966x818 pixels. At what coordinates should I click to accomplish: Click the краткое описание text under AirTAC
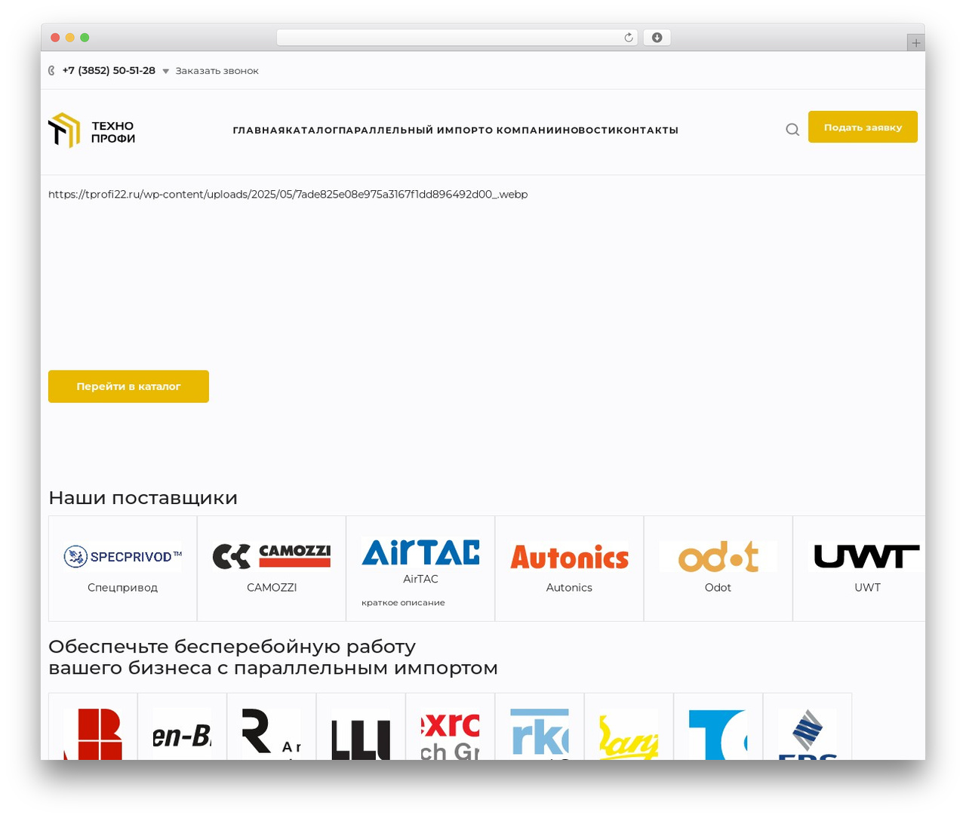coord(403,602)
